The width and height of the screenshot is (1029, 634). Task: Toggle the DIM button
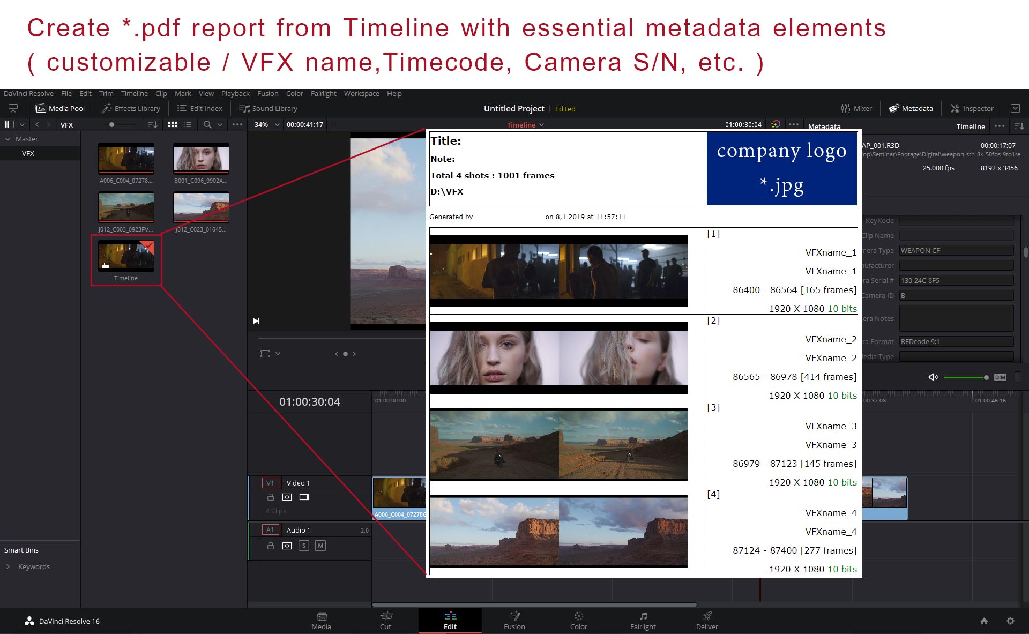[x=1000, y=377]
